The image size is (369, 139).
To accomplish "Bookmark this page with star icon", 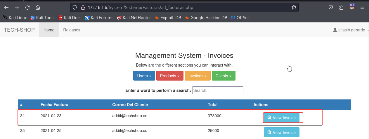I will 294,7.
